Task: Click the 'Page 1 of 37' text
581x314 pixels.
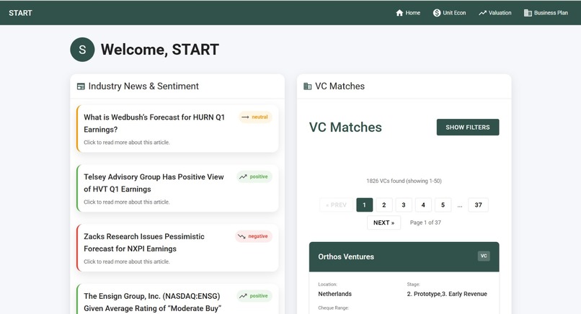Action: click(x=425, y=223)
